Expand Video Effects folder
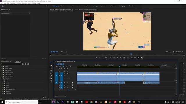This screenshot has width=186, height=104. 1,74
